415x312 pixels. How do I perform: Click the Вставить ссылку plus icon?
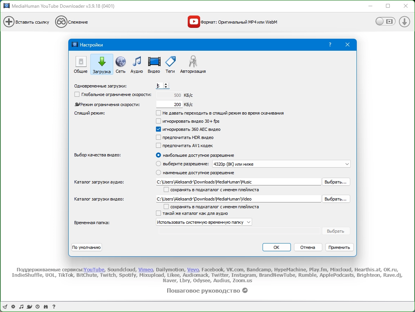coord(9,22)
